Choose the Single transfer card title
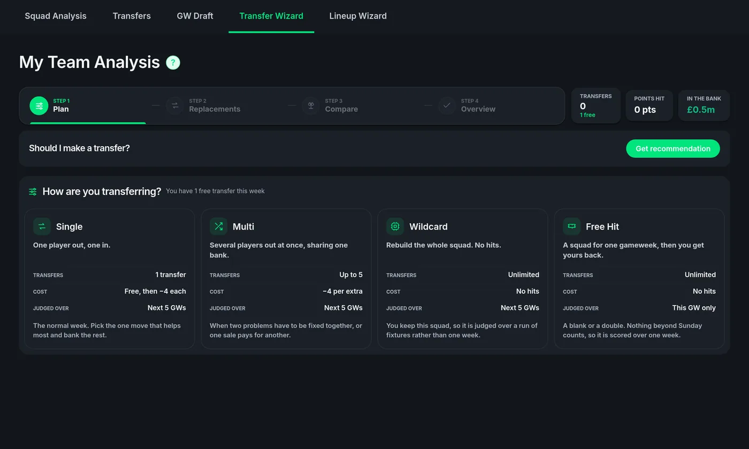This screenshot has height=449, width=749. (70, 226)
